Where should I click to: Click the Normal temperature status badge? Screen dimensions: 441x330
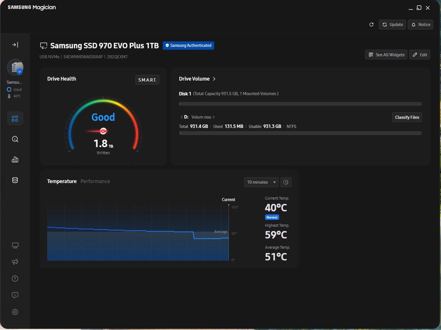[x=271, y=217]
